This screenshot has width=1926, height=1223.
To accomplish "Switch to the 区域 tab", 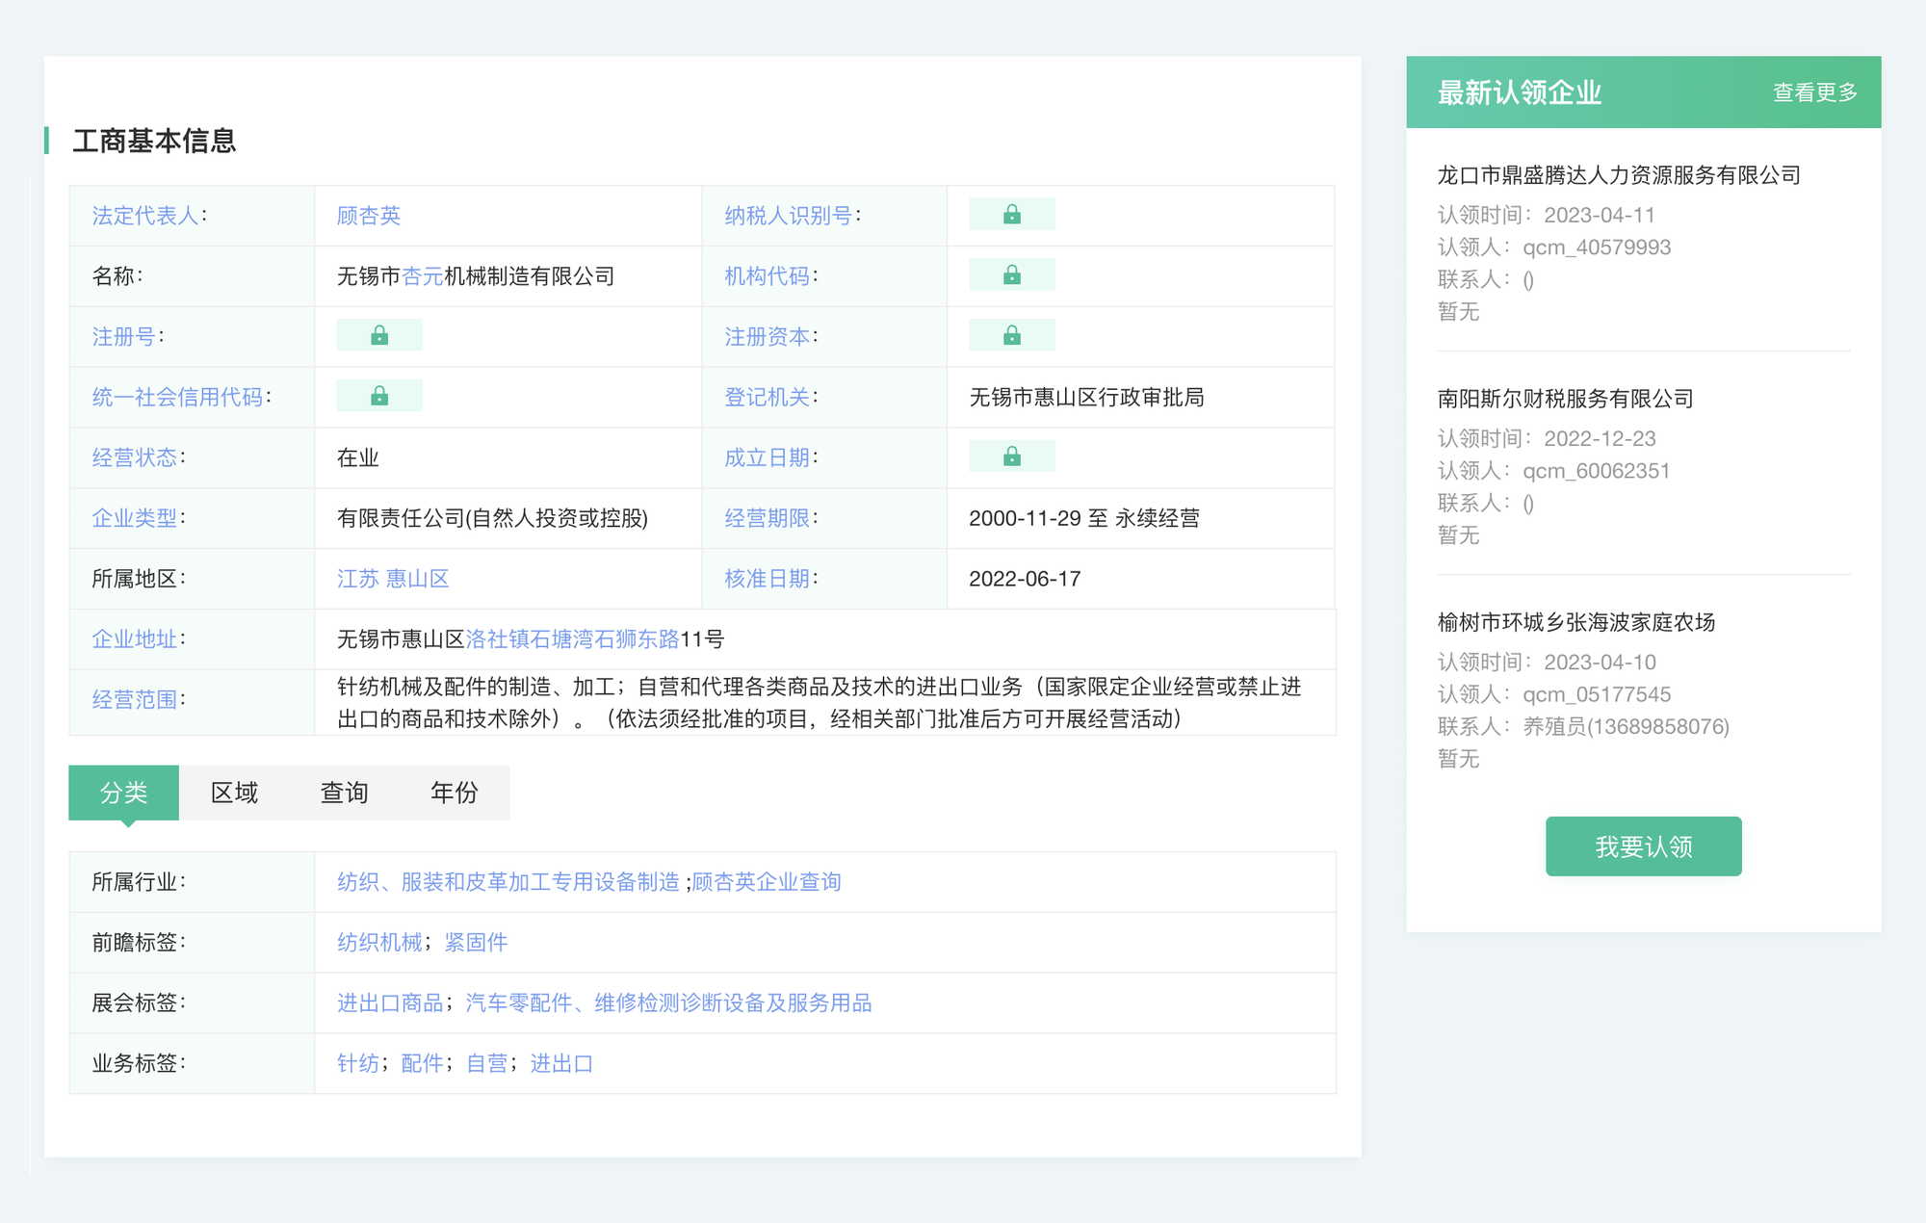I will pos(234,793).
